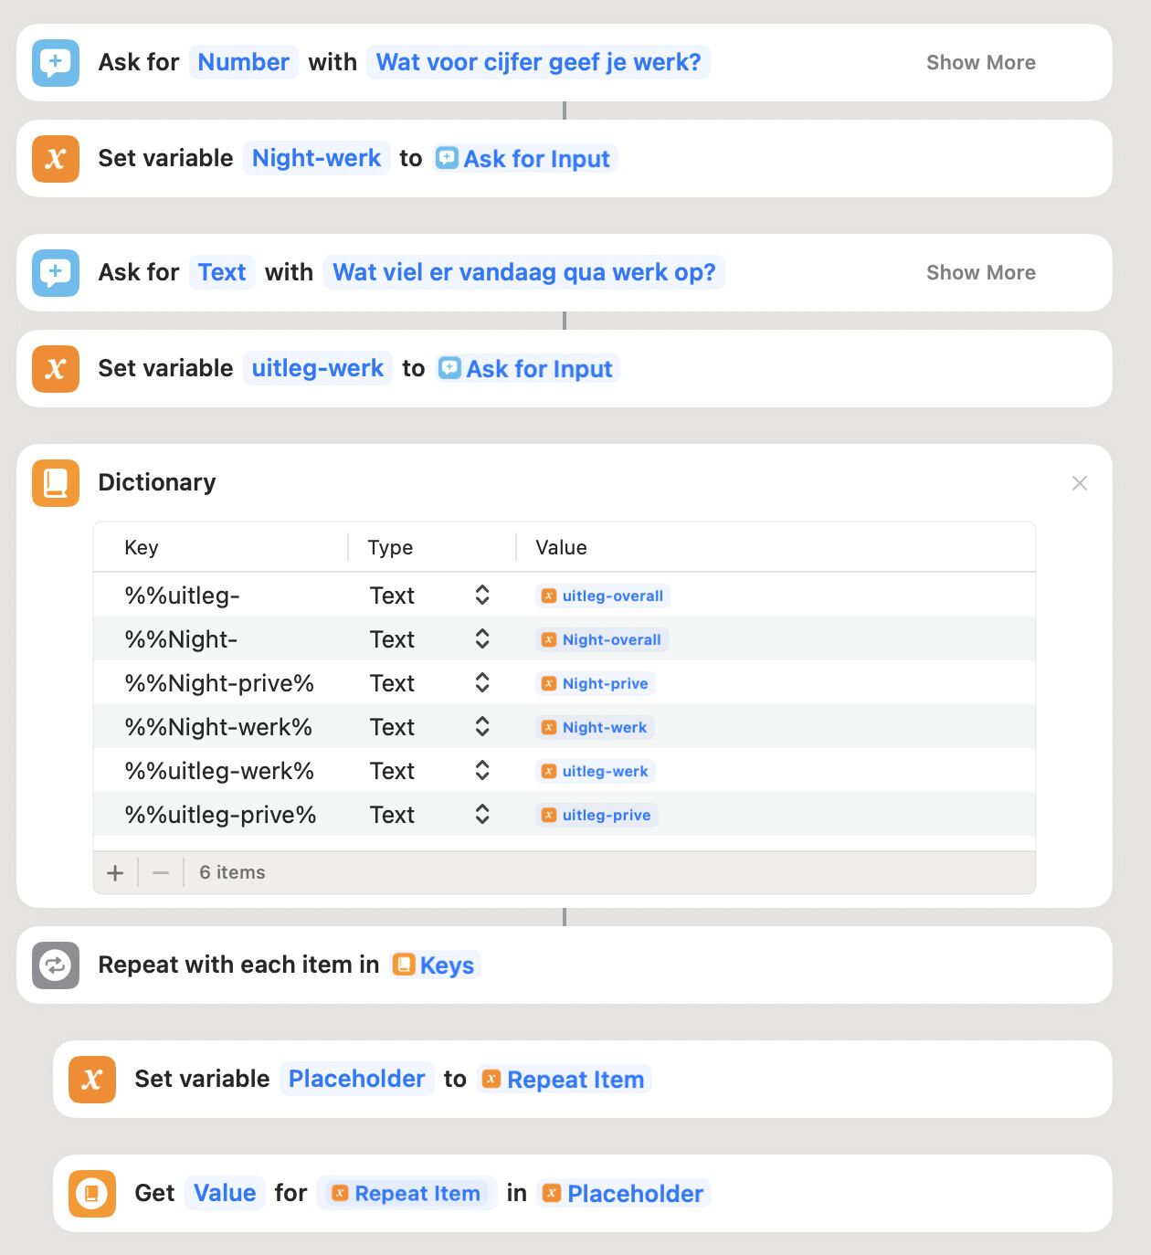This screenshot has width=1151, height=1255.
Task: Show More for the Text prompt action
Action: coord(980,273)
